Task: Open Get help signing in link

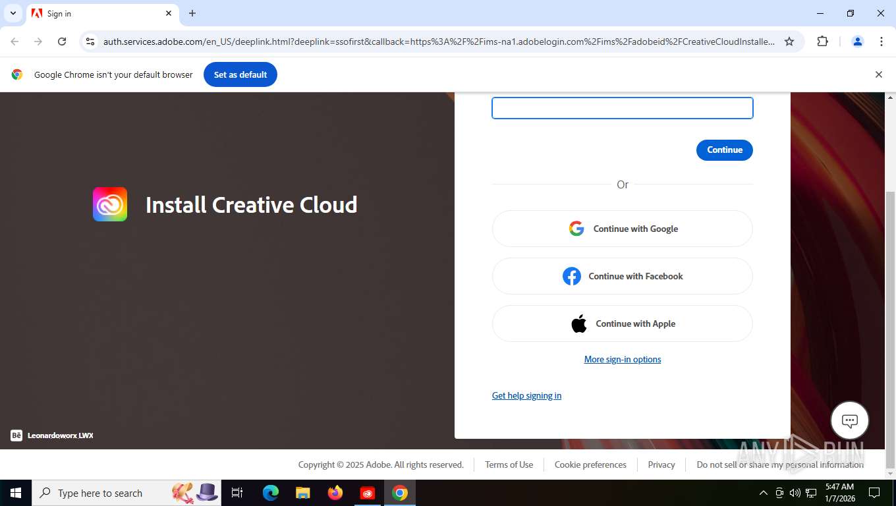Action: pyautogui.click(x=526, y=395)
